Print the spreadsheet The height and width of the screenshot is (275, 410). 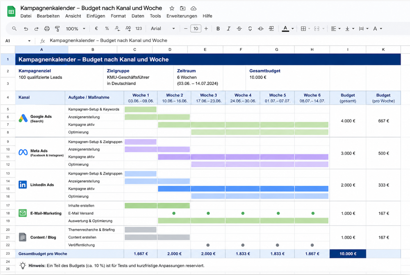click(47, 29)
